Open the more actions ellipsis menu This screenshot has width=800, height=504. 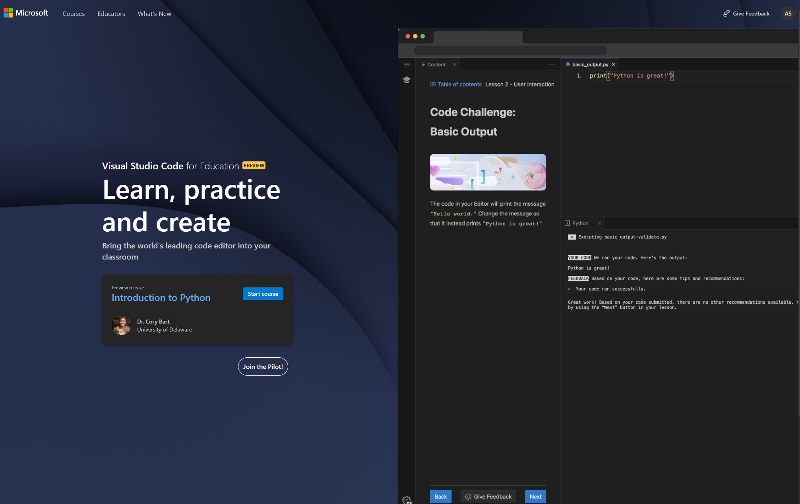point(552,64)
